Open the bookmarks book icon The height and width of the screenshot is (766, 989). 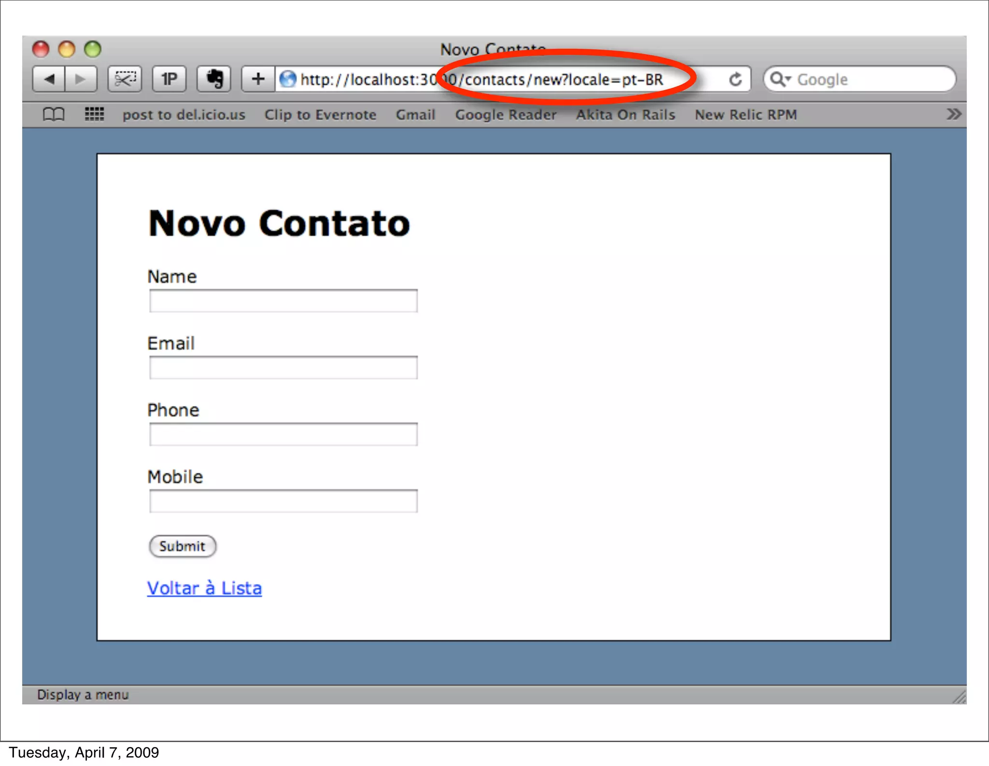pos(53,114)
